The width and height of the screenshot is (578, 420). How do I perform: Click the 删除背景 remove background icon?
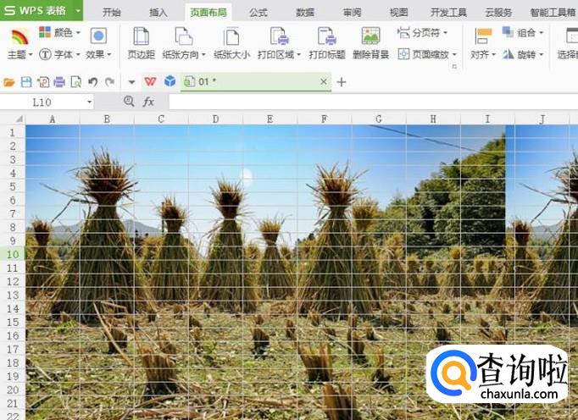(x=371, y=36)
